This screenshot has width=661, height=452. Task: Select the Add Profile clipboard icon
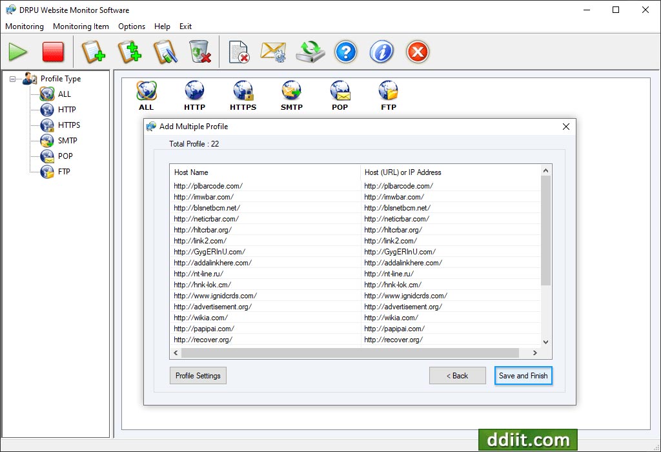[94, 52]
